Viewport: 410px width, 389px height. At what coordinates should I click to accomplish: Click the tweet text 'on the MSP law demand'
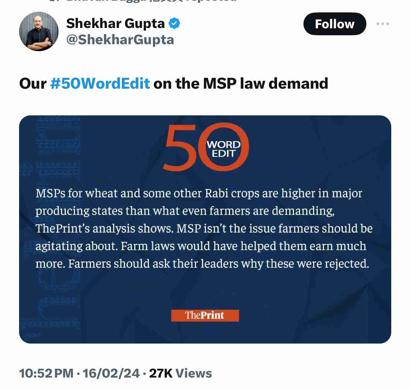(x=240, y=84)
